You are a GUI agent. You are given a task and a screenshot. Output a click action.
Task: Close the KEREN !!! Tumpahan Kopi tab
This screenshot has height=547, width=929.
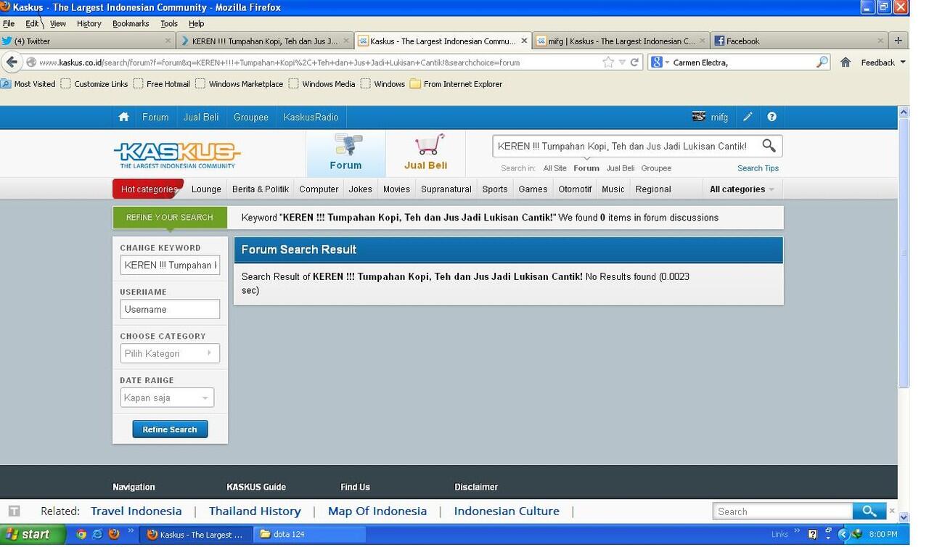coord(346,41)
